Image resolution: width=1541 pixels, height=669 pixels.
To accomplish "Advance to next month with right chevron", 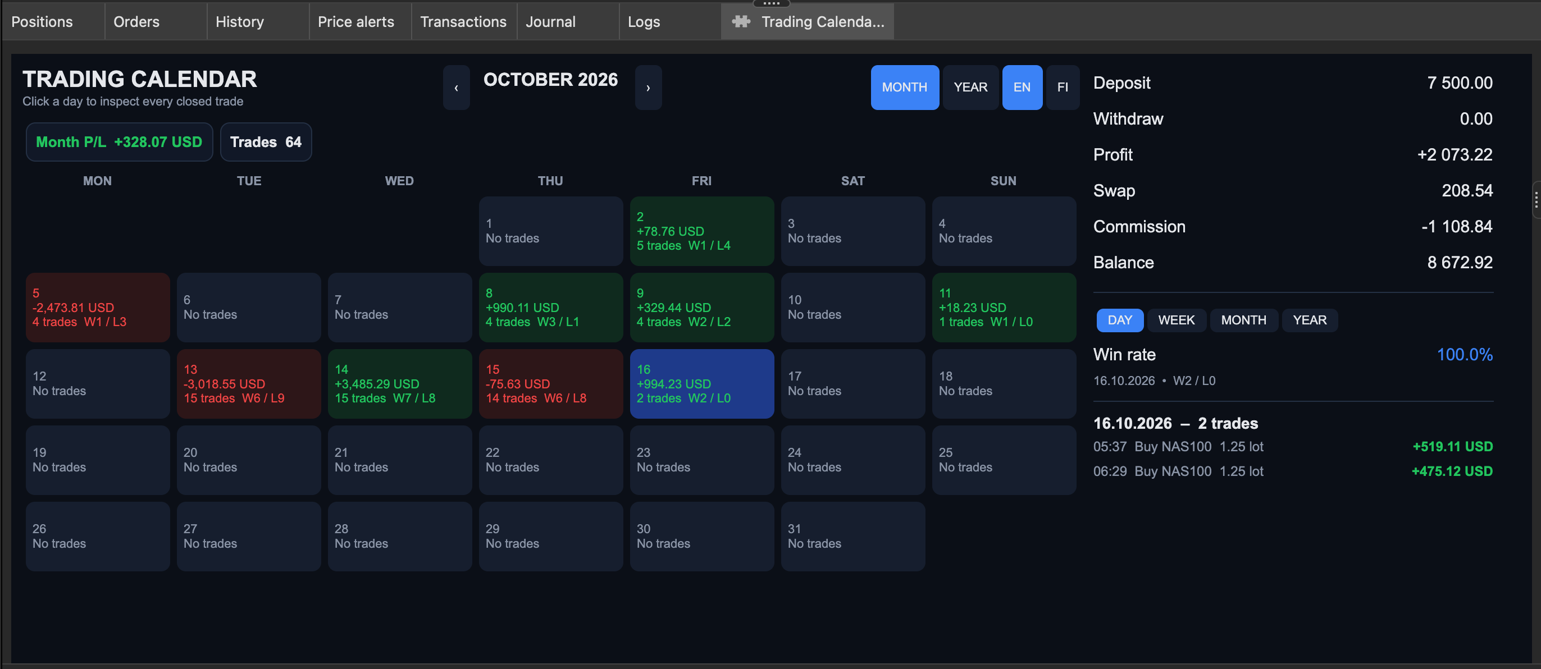I will pyautogui.click(x=648, y=88).
